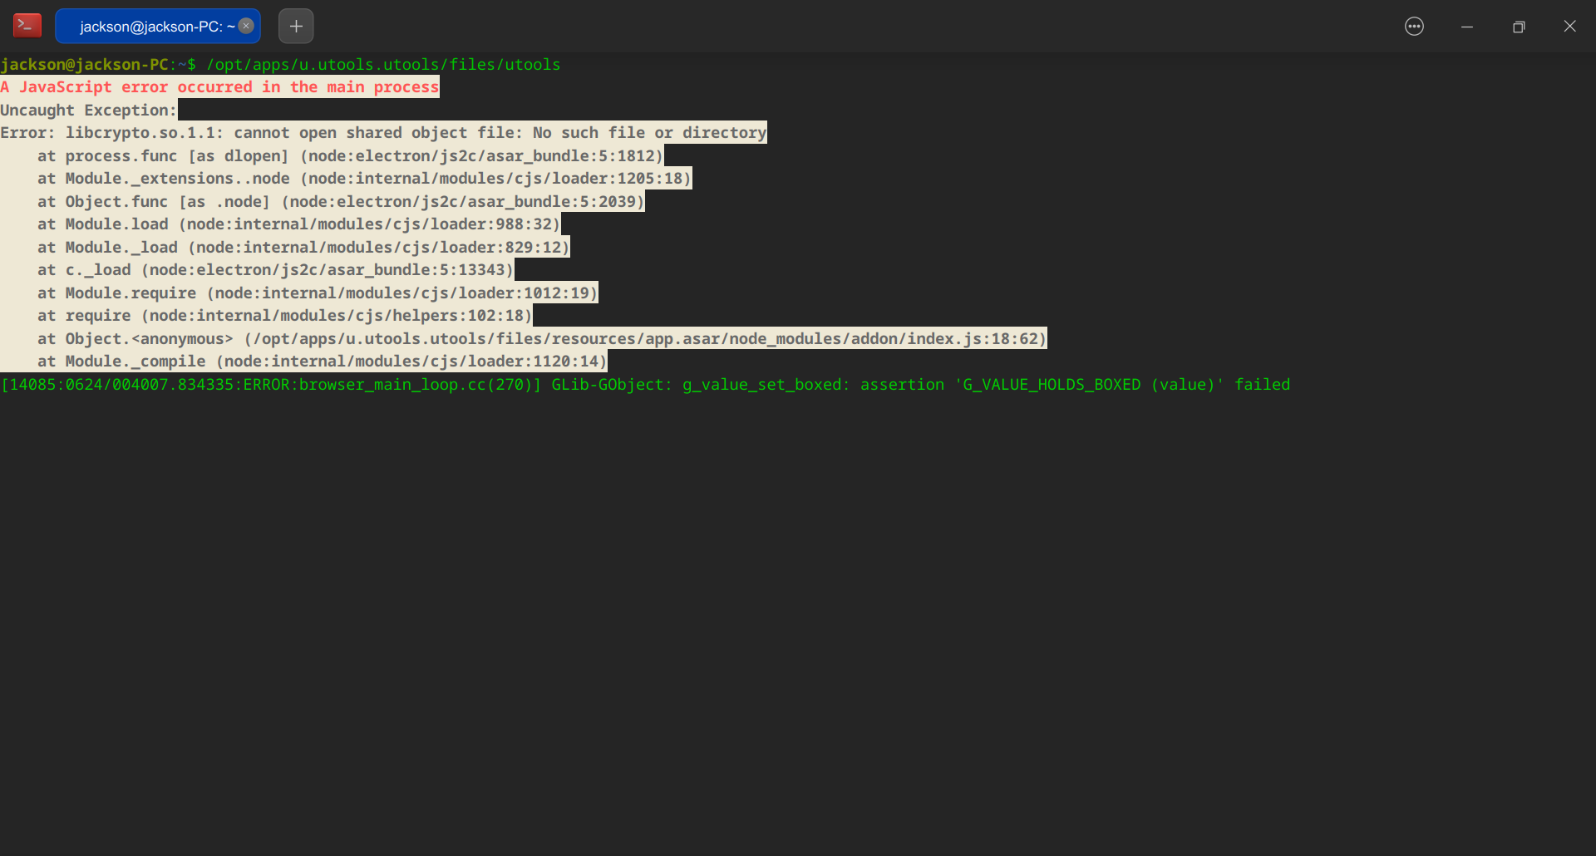
Task: Close the jackson@jackson-PC tab
Action: click(x=246, y=26)
